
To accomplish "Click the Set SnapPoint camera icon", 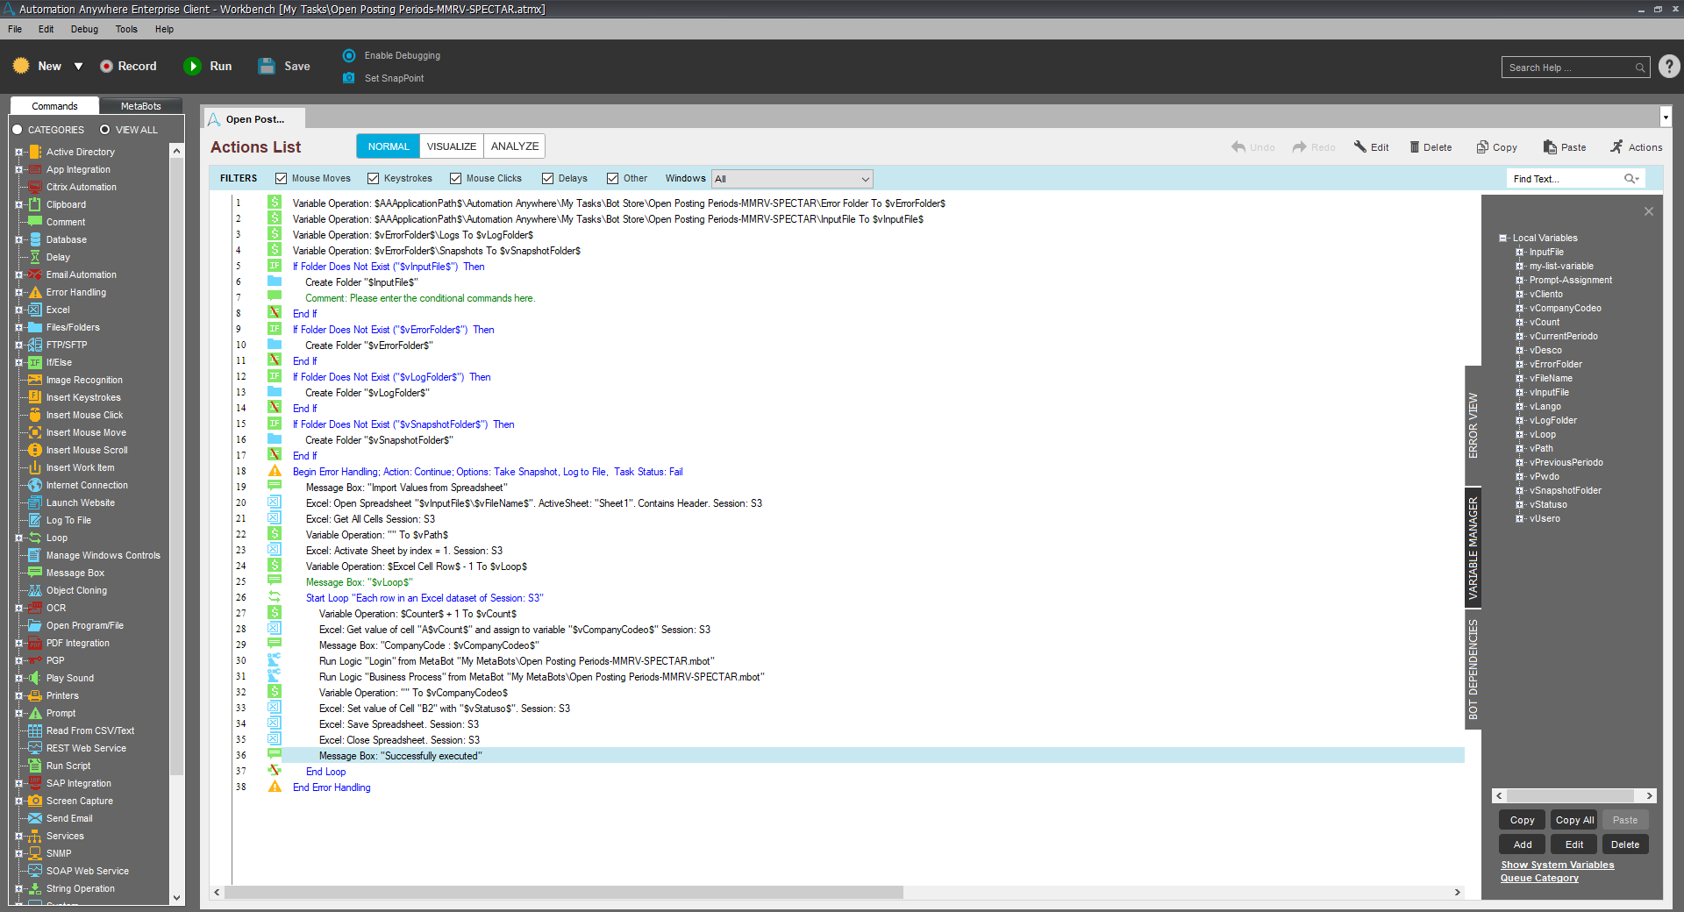I will [349, 78].
